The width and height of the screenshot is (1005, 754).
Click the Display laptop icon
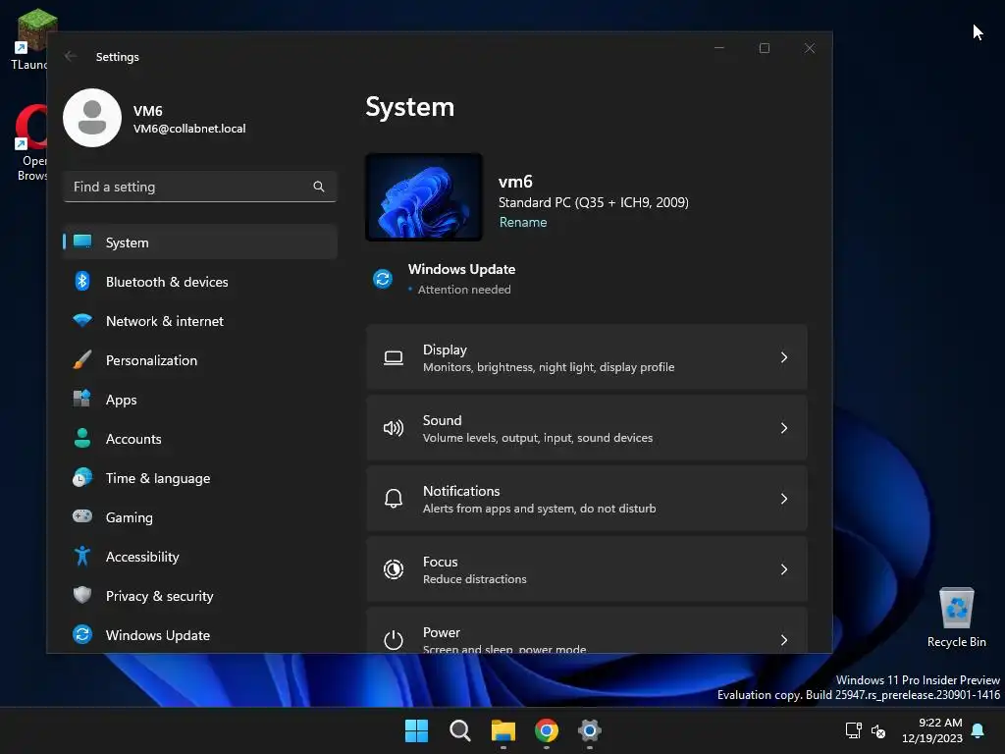coord(394,357)
